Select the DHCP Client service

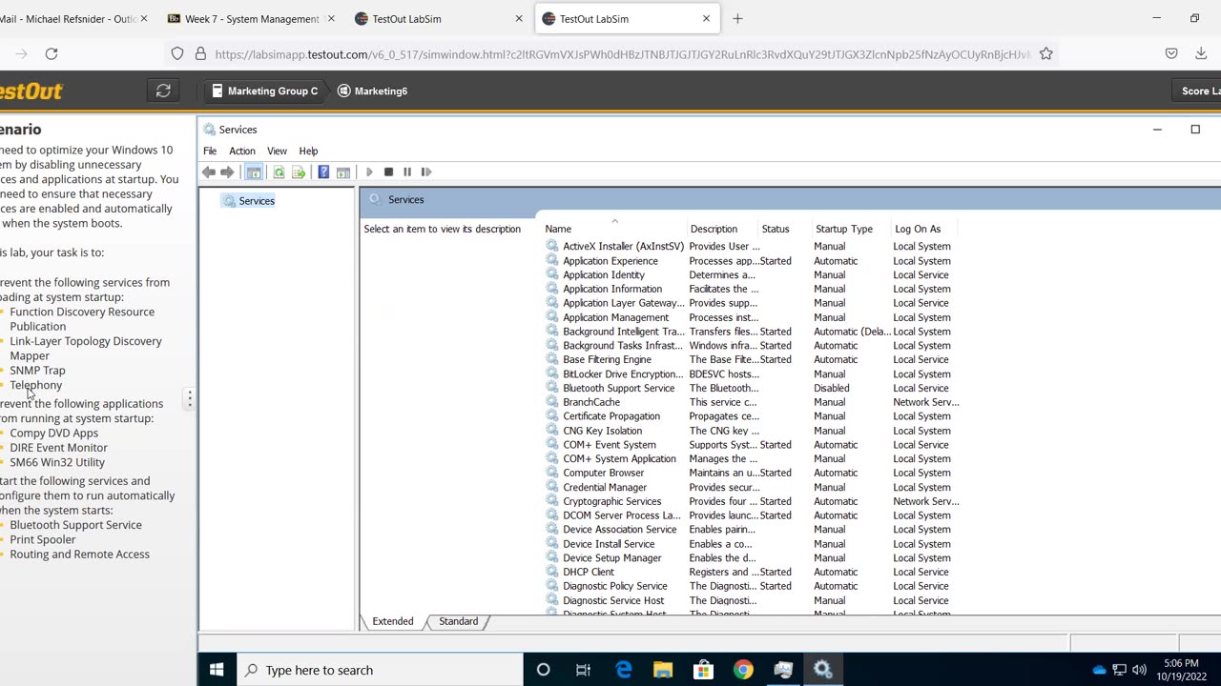point(752,572)
